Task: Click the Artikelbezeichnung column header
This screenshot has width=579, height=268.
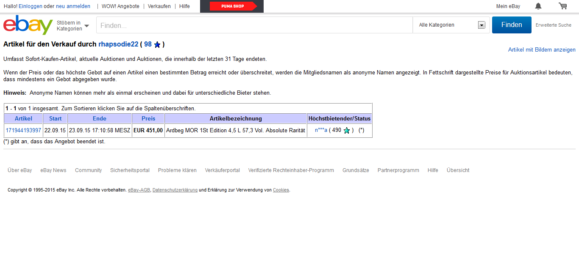Action: tap(236, 118)
